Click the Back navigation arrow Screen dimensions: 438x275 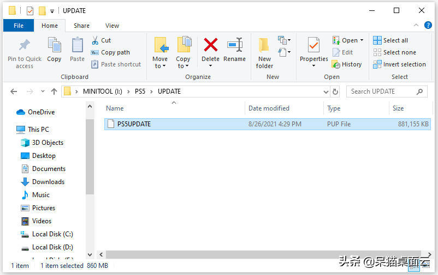point(14,91)
